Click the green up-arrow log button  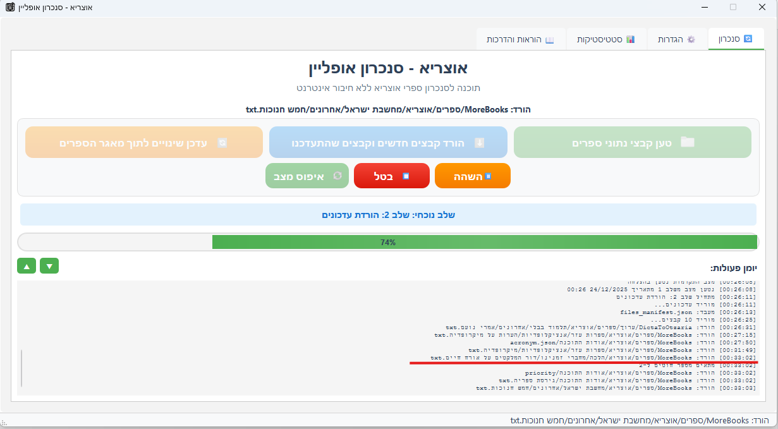coord(27,267)
